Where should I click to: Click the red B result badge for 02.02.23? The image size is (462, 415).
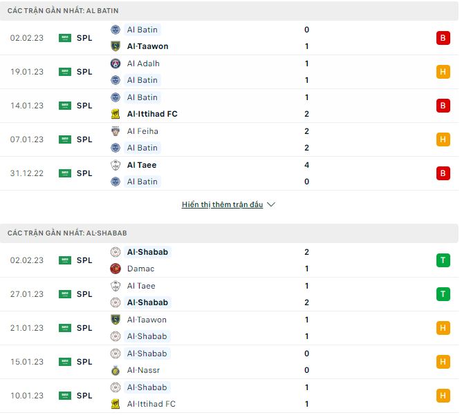click(x=443, y=38)
